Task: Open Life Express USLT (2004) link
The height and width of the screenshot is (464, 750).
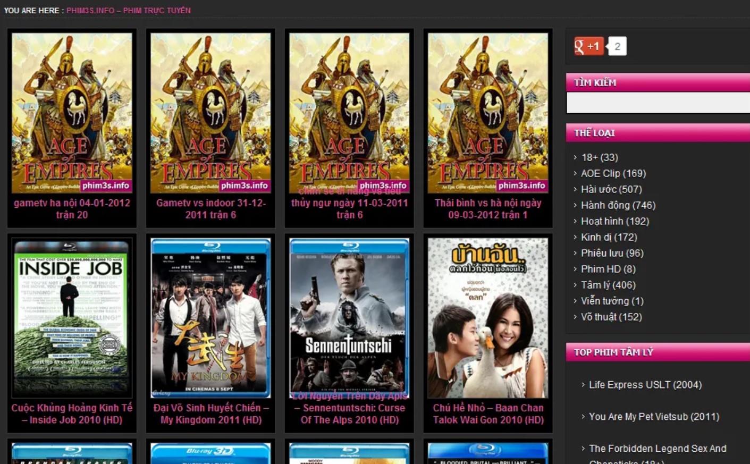Action: (645, 385)
